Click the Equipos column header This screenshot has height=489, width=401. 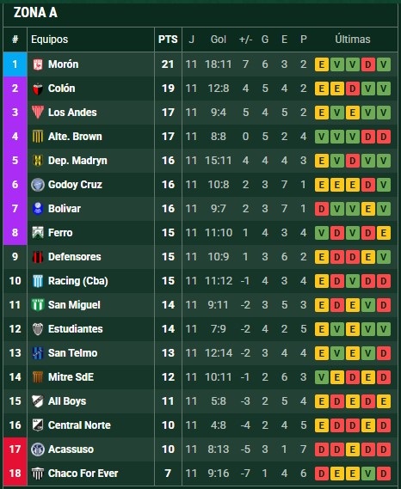pyautogui.click(x=49, y=40)
